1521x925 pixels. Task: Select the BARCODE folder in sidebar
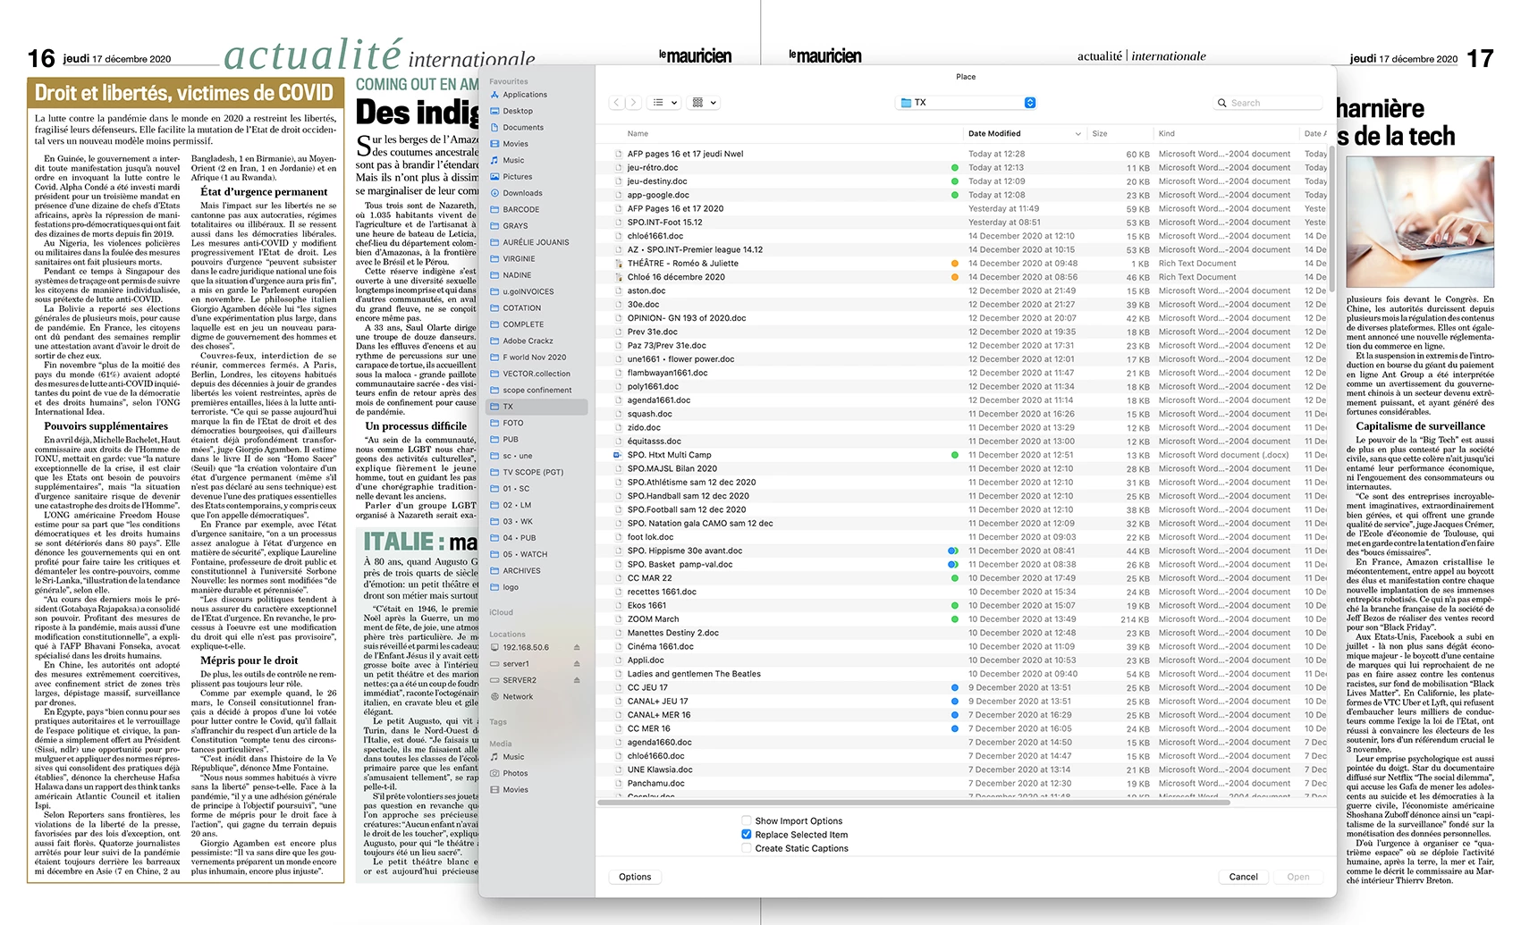pos(520,210)
